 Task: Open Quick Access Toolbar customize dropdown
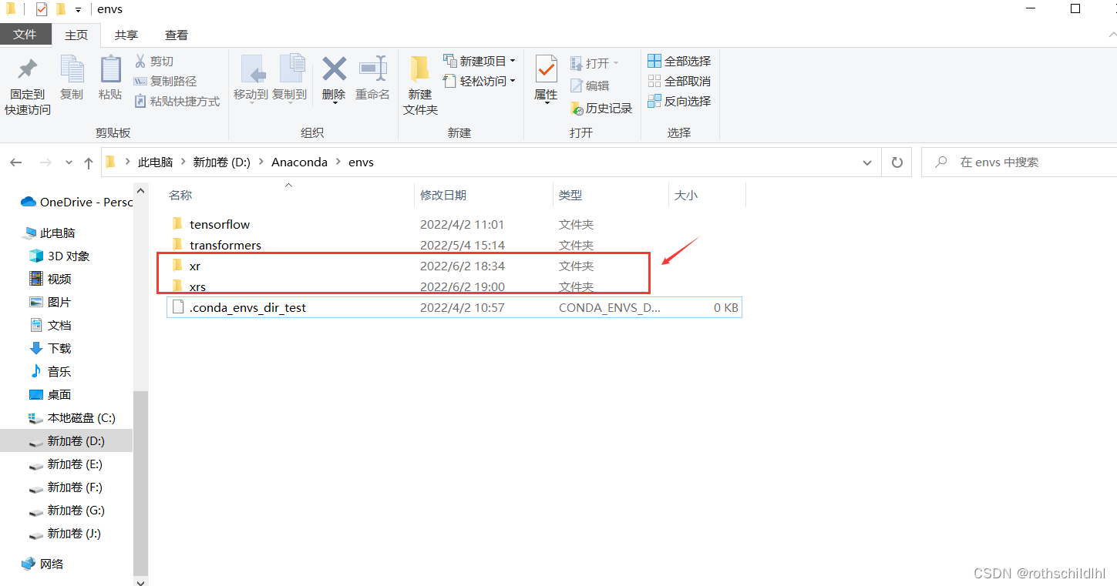[78, 10]
